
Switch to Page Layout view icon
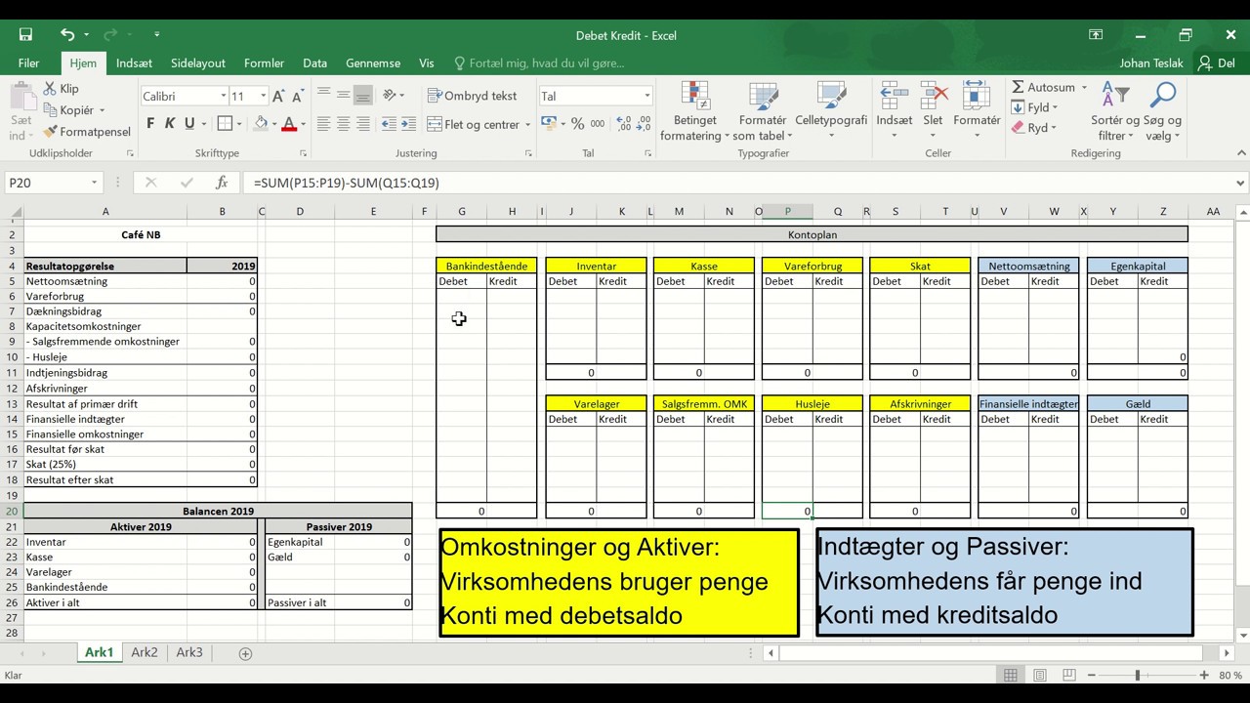click(x=1040, y=675)
